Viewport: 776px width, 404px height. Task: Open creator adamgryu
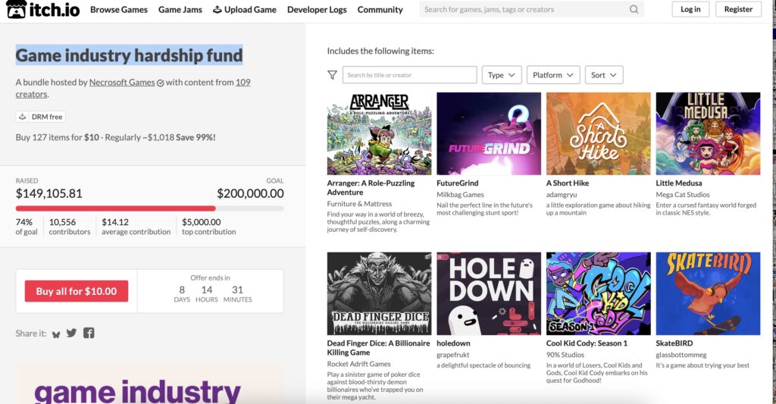[x=562, y=195]
